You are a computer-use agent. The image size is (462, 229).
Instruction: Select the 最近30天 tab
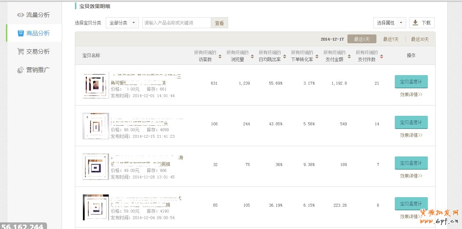point(420,39)
